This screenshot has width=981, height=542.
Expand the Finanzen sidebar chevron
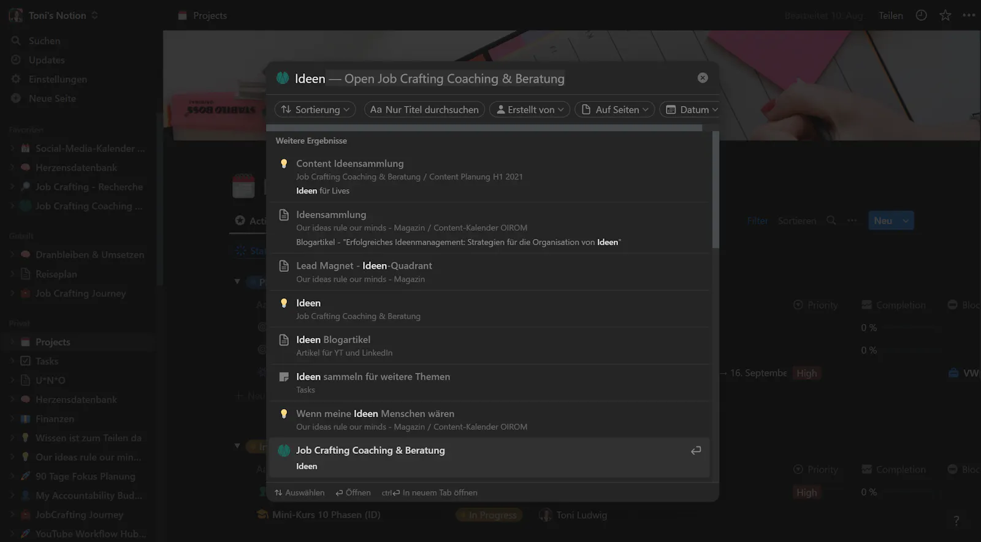pyautogui.click(x=12, y=419)
